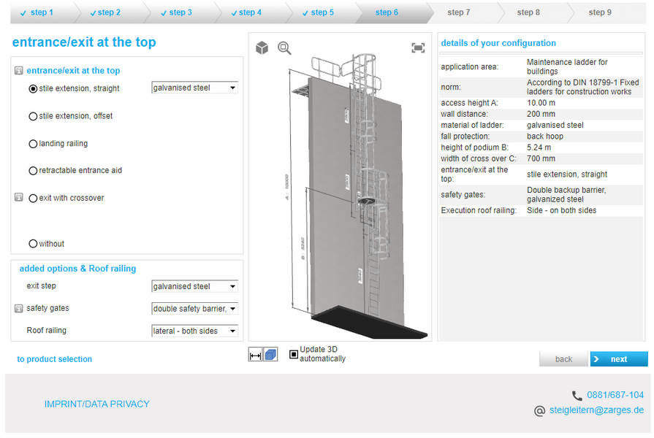Click the zoom magnifier icon in viewer
Viewport: 654px width, 438px height.
pyautogui.click(x=284, y=48)
